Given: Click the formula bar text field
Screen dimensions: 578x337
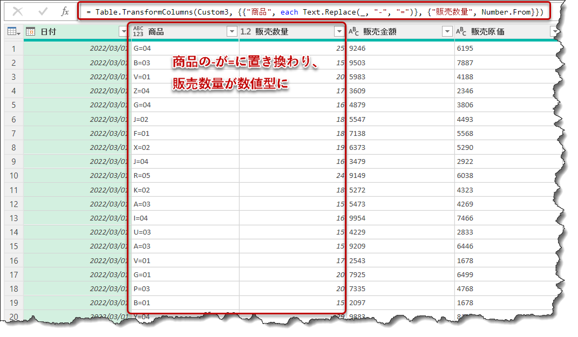Looking at the screenshot, I should (315, 12).
